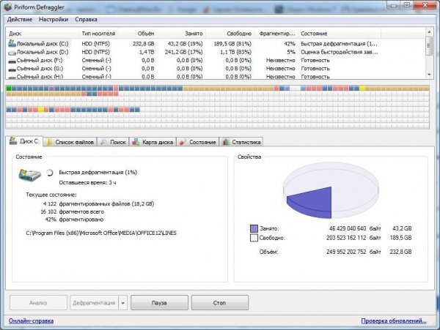Image resolution: width=440 pixels, height=330 pixels.
Task: Sort by the Объём column header
Action: click(x=136, y=34)
